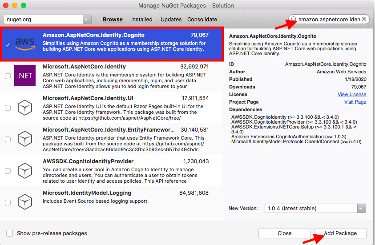
Task: Click the 30,140,531 download count
Action: [195, 129]
